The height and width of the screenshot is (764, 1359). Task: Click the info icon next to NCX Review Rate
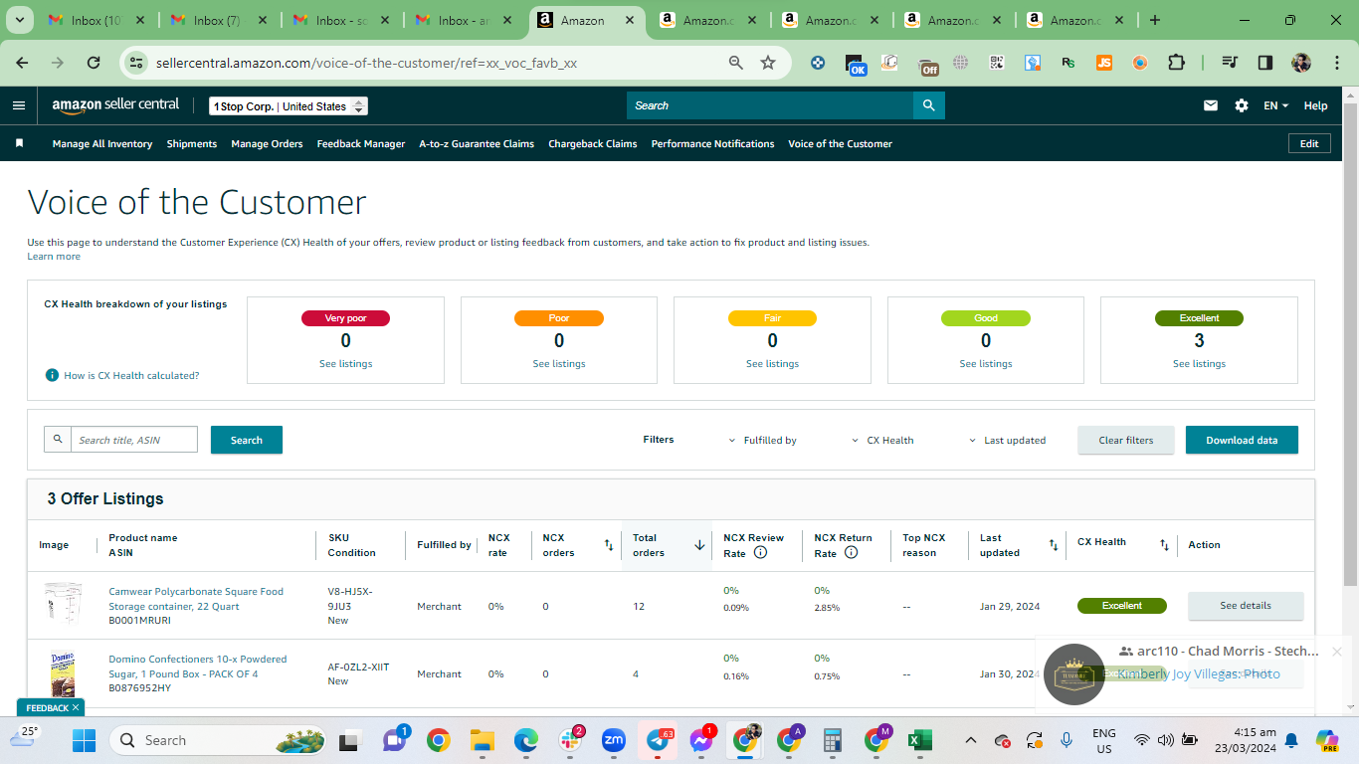click(761, 553)
